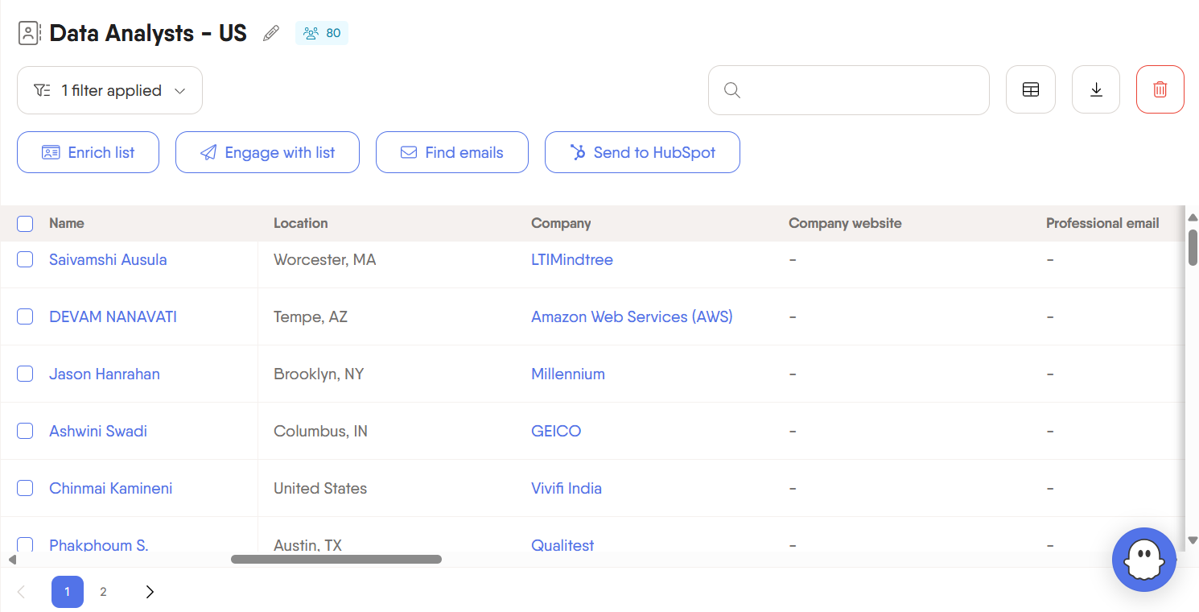Click the pencil icon to rename list

point(271,33)
